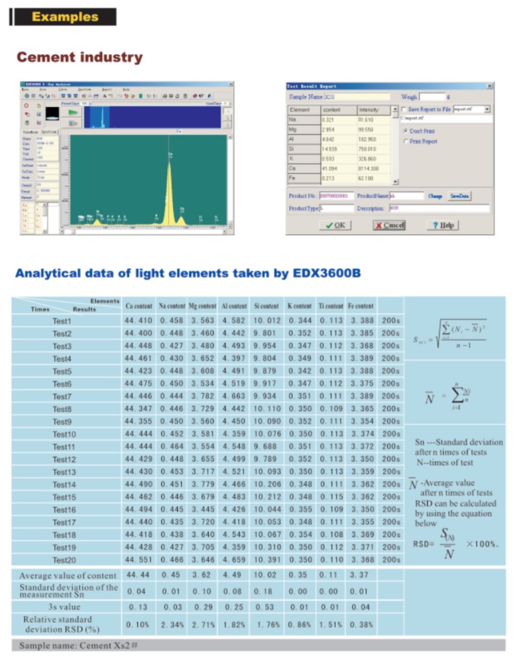Click the Description input field
Screen dimensions: 519x658
439,208
